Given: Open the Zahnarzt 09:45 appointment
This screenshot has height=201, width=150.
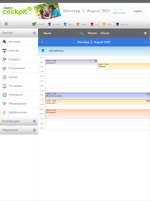Looking at the screenshot, I should (124, 66).
